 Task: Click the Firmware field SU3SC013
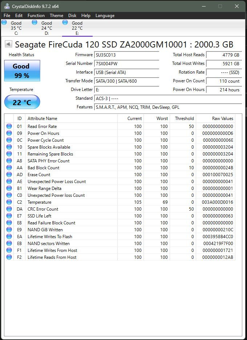pos(127,55)
